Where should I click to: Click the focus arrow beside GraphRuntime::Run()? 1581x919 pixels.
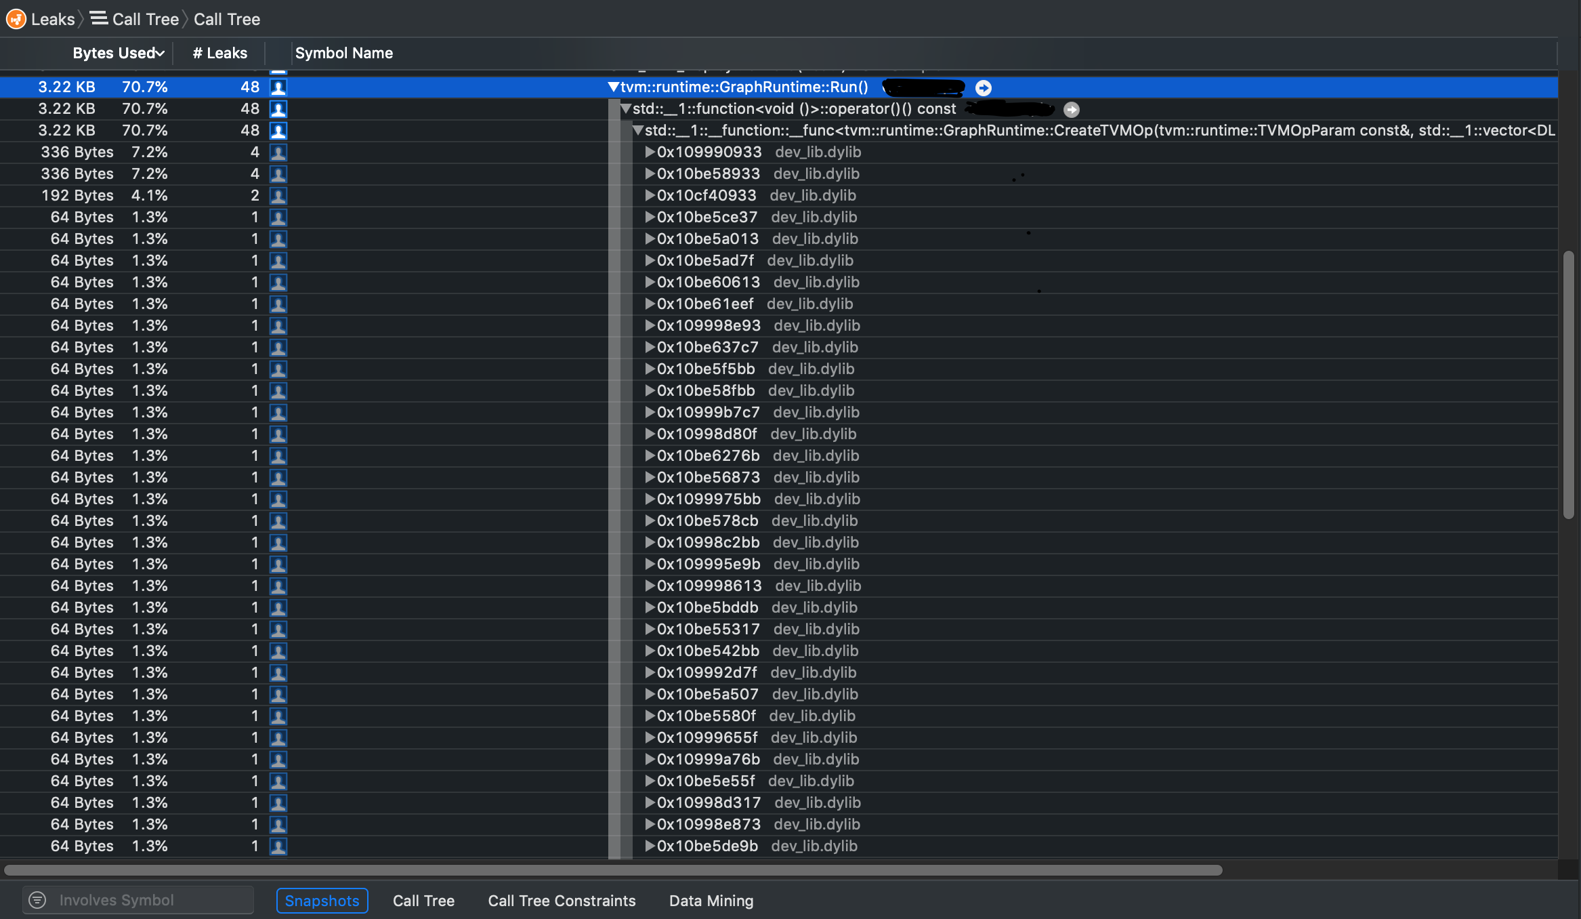click(x=984, y=87)
